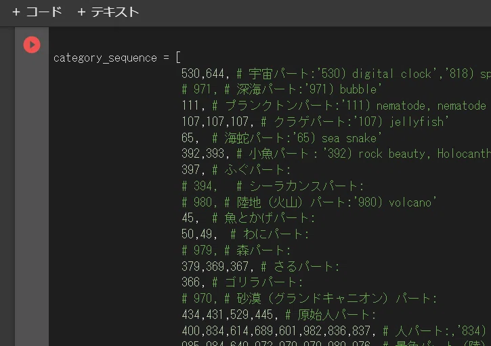Image resolution: width=491 pixels, height=346 pixels.
Task: Click the 65, # 海蛇パート sea snake line
Action: (x=282, y=138)
